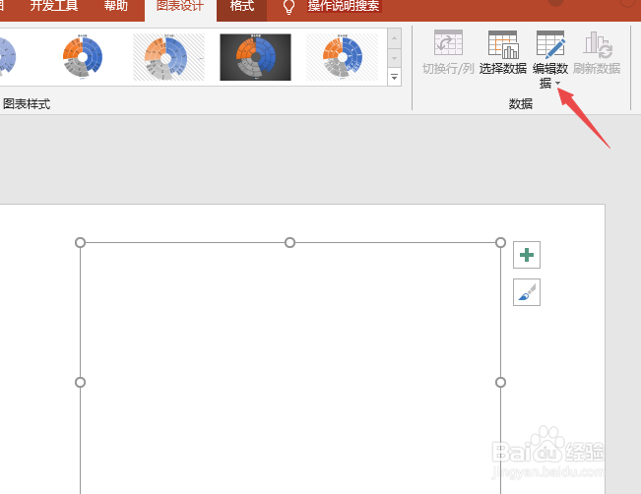Apply the rightmost hatched sunburst chart style

pyautogui.click(x=343, y=57)
